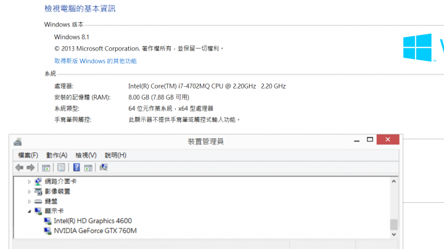This screenshot has height=249, width=444.
Task: Minimize the Device Manager window
Action: (x=357, y=140)
